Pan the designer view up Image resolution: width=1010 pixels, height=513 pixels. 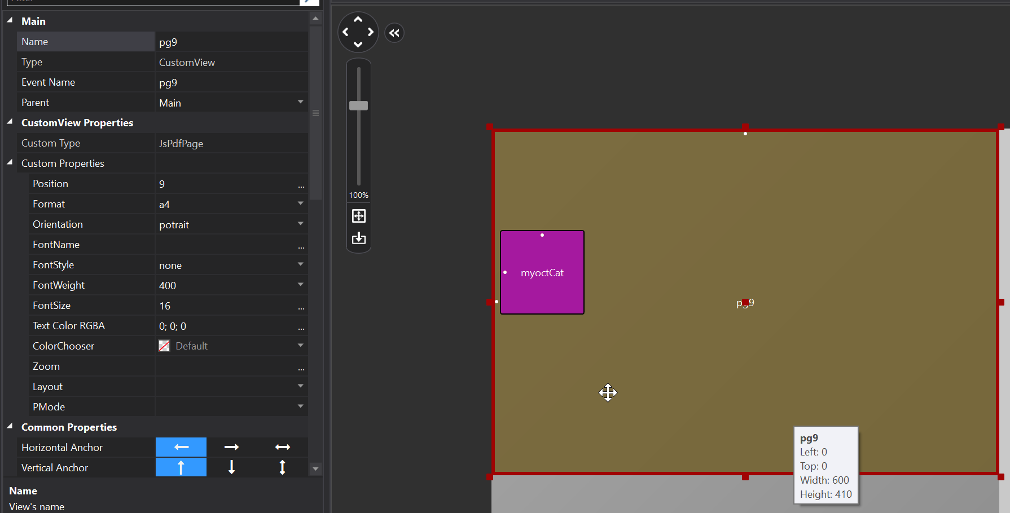(x=358, y=20)
